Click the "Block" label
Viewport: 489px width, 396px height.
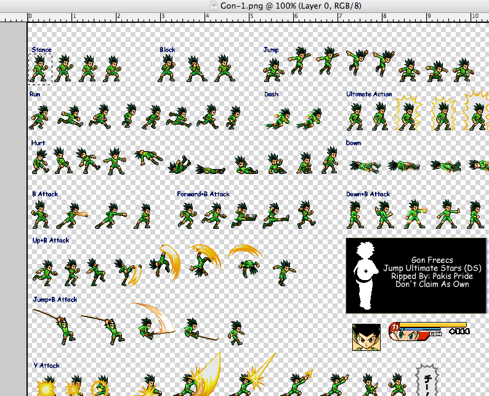coord(168,50)
